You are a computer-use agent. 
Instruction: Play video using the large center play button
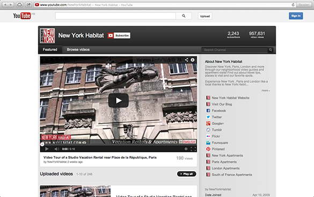118,101
